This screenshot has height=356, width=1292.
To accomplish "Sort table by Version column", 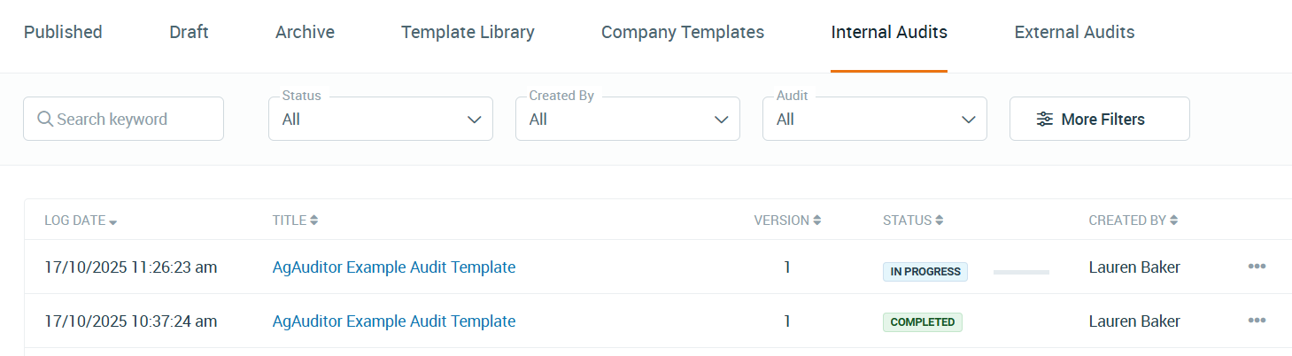I will pos(816,221).
